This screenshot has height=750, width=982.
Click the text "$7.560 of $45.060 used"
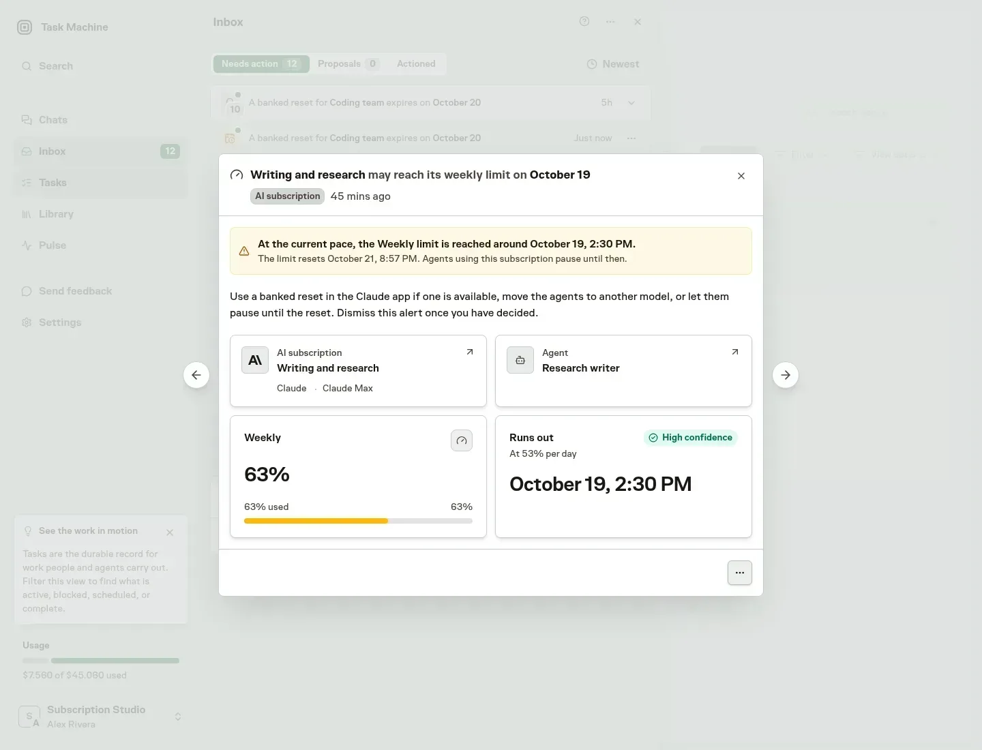click(74, 676)
